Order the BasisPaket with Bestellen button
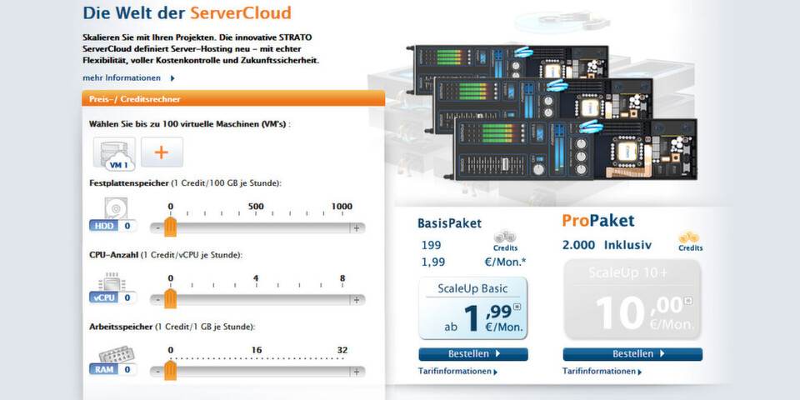This screenshot has width=800, height=400. click(x=473, y=354)
